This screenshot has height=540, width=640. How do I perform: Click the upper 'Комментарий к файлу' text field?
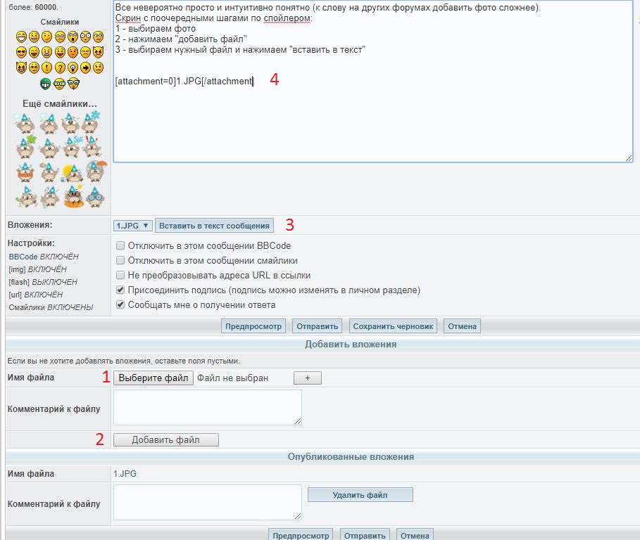(x=207, y=407)
